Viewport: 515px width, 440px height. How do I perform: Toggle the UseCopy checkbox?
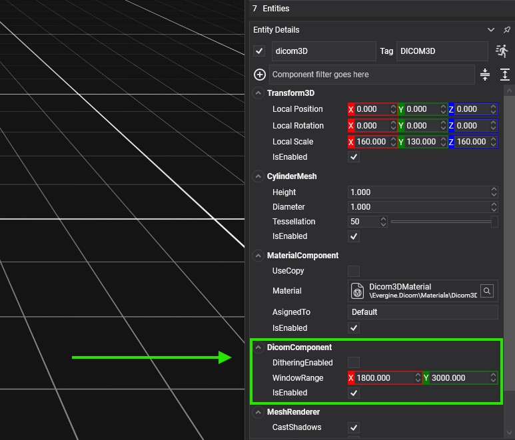(354, 271)
